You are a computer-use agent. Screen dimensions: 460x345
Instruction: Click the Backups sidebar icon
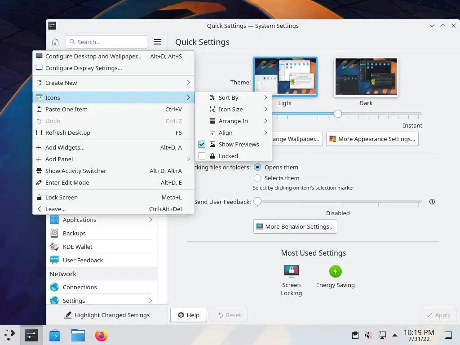(x=54, y=233)
